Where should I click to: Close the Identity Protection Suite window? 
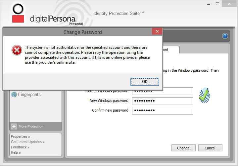229,4
